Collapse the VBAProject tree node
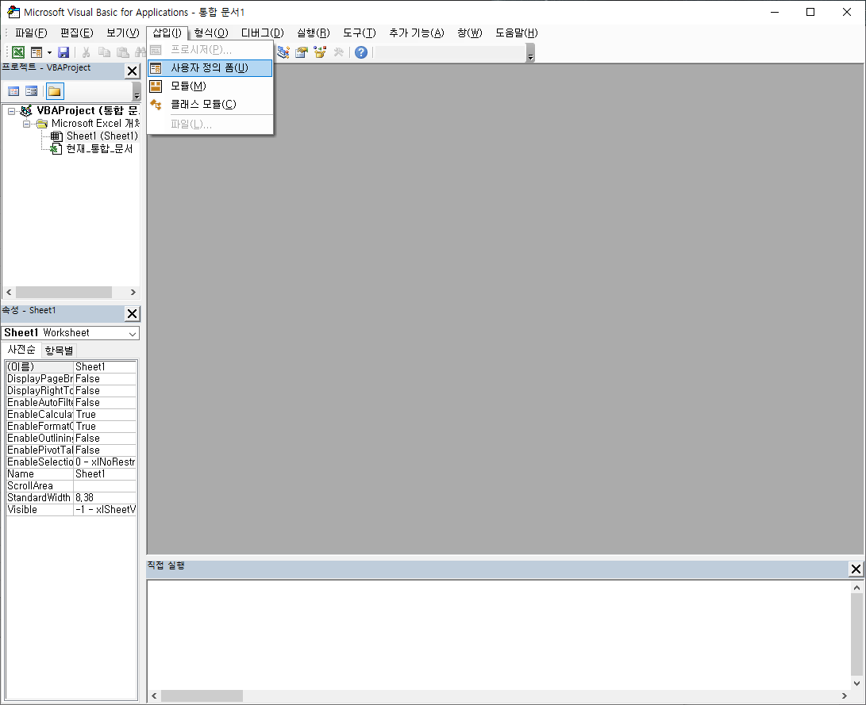 [11, 111]
